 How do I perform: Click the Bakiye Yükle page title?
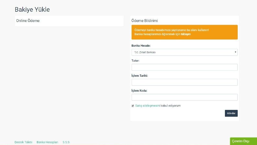32,9
